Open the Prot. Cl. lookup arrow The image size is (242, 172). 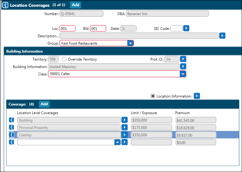point(183,59)
